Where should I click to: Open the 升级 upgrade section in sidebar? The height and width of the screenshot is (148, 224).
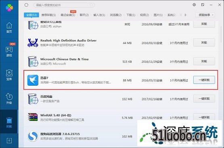click(x=9, y=99)
